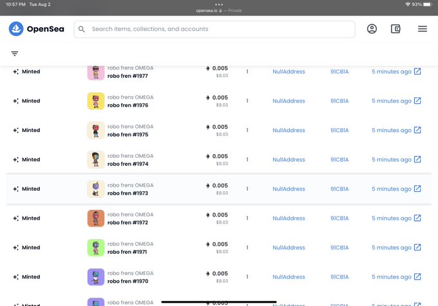
Task: Click the Minted sparkle icon for robo fren #1970
Action: [15, 277]
